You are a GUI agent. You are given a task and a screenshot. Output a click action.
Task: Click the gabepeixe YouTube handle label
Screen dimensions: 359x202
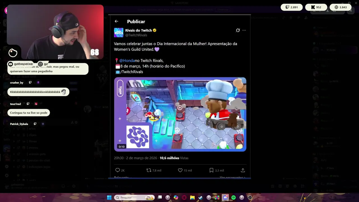20,64
